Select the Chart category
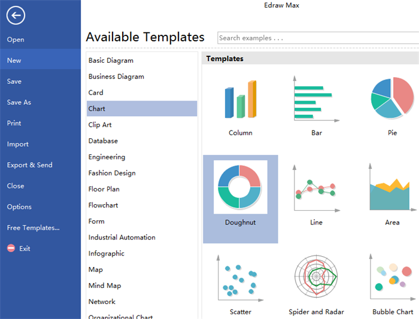 coord(142,108)
